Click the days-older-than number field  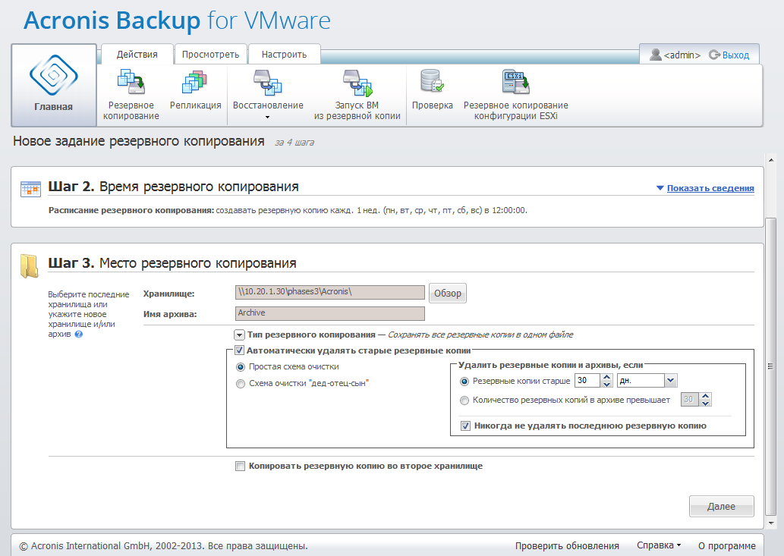pos(587,380)
